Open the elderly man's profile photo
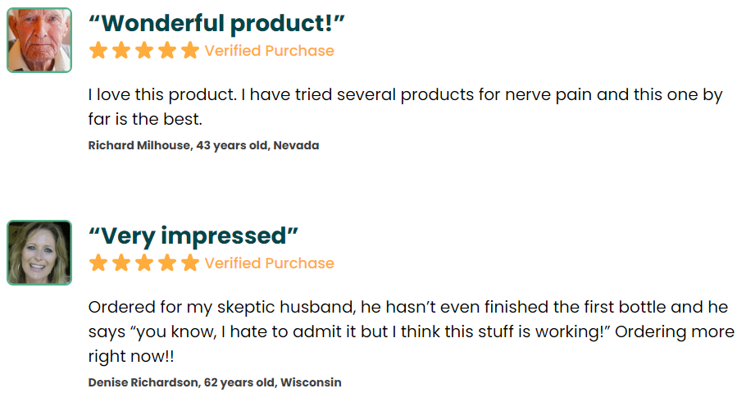The width and height of the screenshot is (737, 393). click(39, 40)
